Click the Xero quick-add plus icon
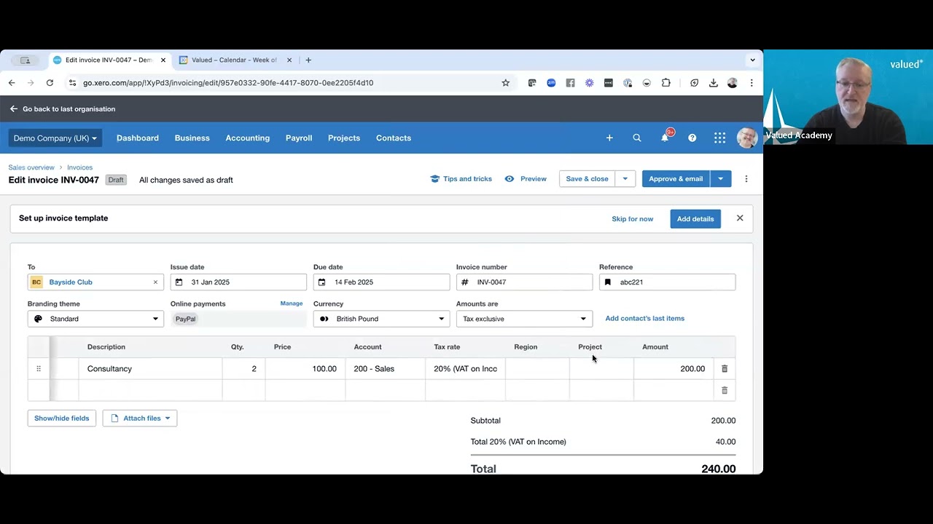 pos(609,138)
